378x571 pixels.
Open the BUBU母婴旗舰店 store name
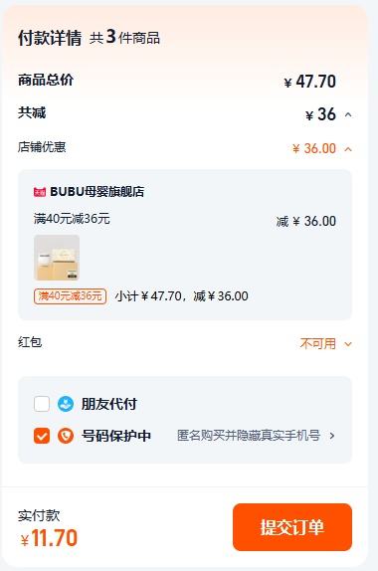pyautogui.click(x=97, y=192)
